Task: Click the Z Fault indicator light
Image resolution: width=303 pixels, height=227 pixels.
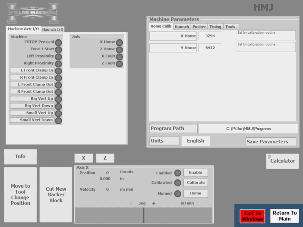Action: (x=119, y=64)
